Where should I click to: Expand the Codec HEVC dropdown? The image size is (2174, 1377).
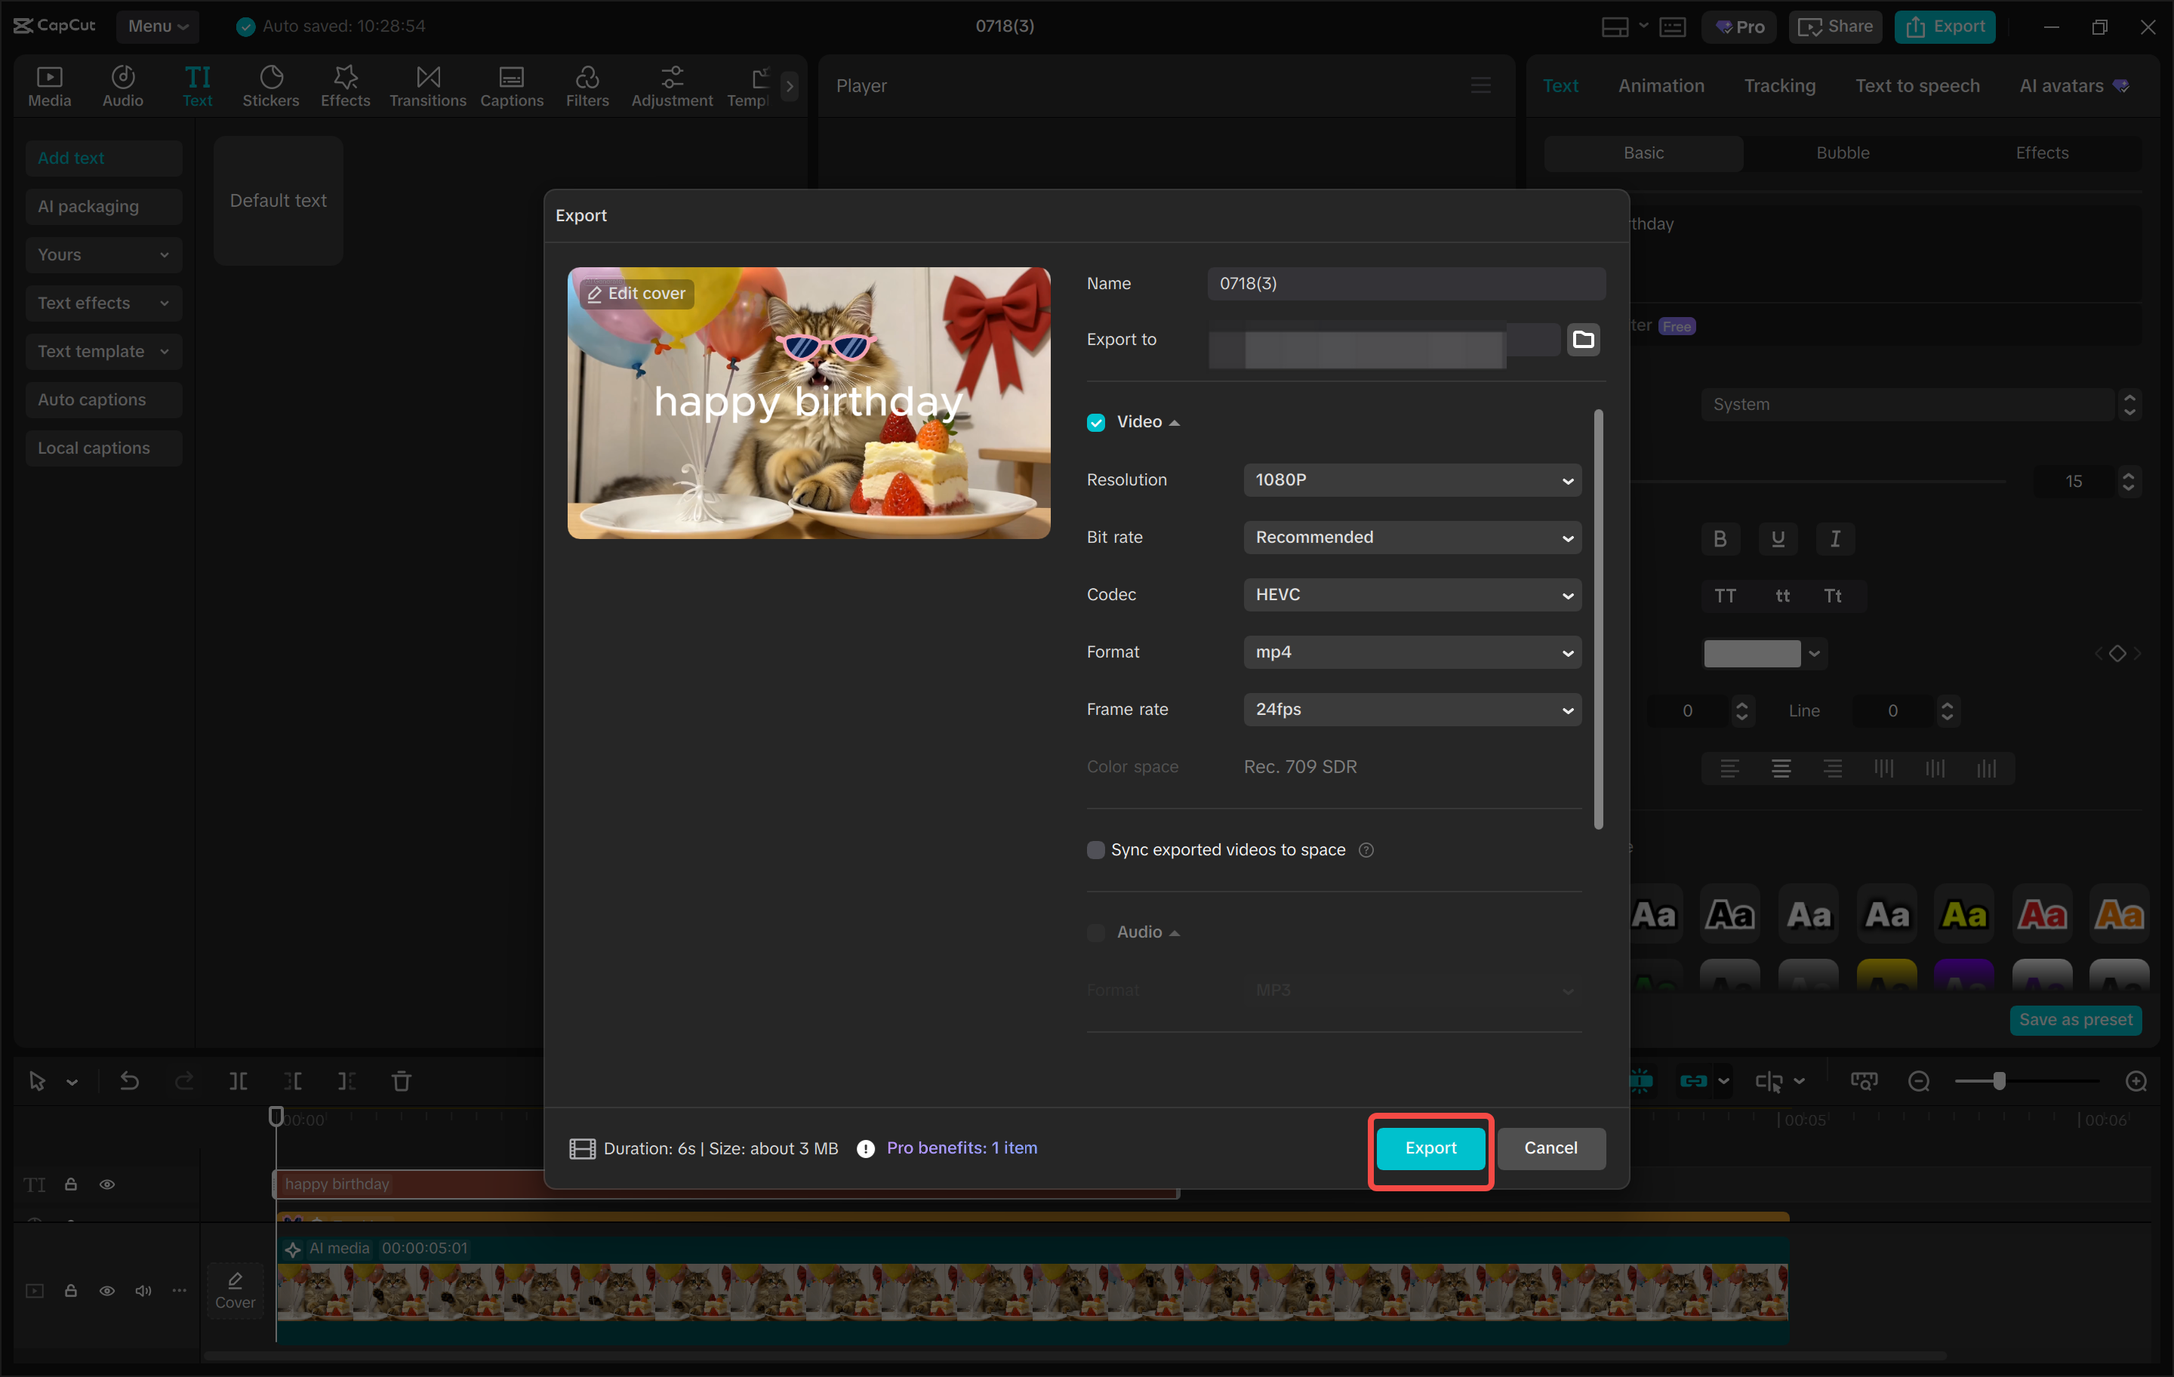(1411, 594)
